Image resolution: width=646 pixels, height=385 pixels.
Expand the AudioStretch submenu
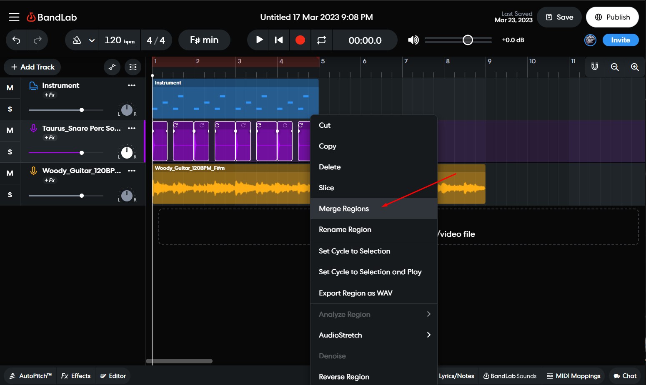pos(374,335)
